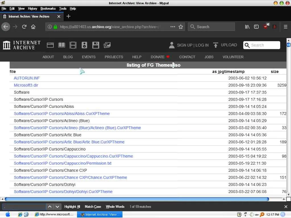Click the Apple start icon in taskbar
The image size is (291, 218).
tap(8, 215)
